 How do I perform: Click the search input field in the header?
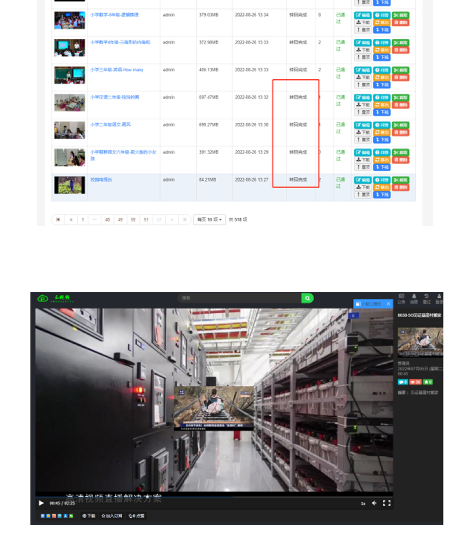[239, 298]
